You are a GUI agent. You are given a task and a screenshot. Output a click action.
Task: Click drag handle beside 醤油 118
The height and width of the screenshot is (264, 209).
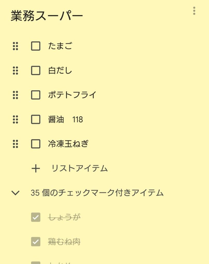coord(15,119)
